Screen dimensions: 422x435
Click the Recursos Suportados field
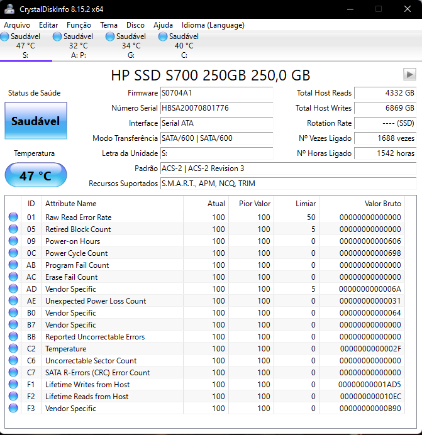[x=289, y=184]
